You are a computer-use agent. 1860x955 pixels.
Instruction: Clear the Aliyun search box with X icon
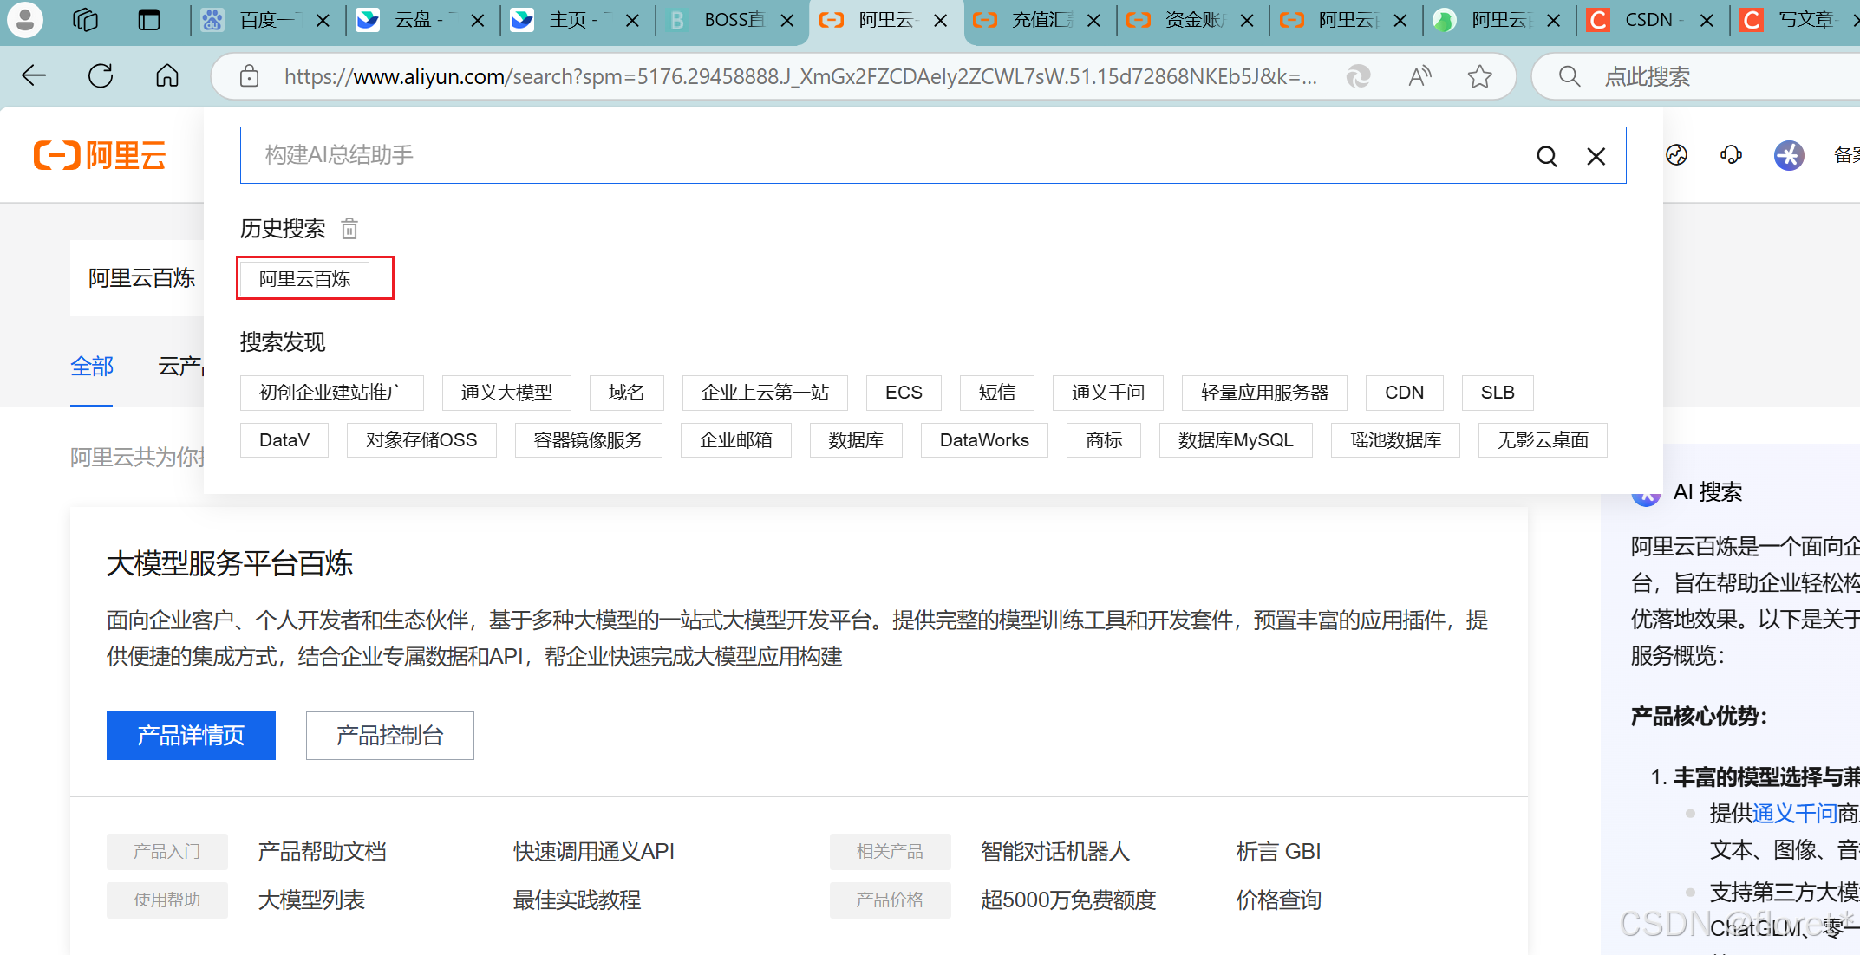coord(1596,156)
